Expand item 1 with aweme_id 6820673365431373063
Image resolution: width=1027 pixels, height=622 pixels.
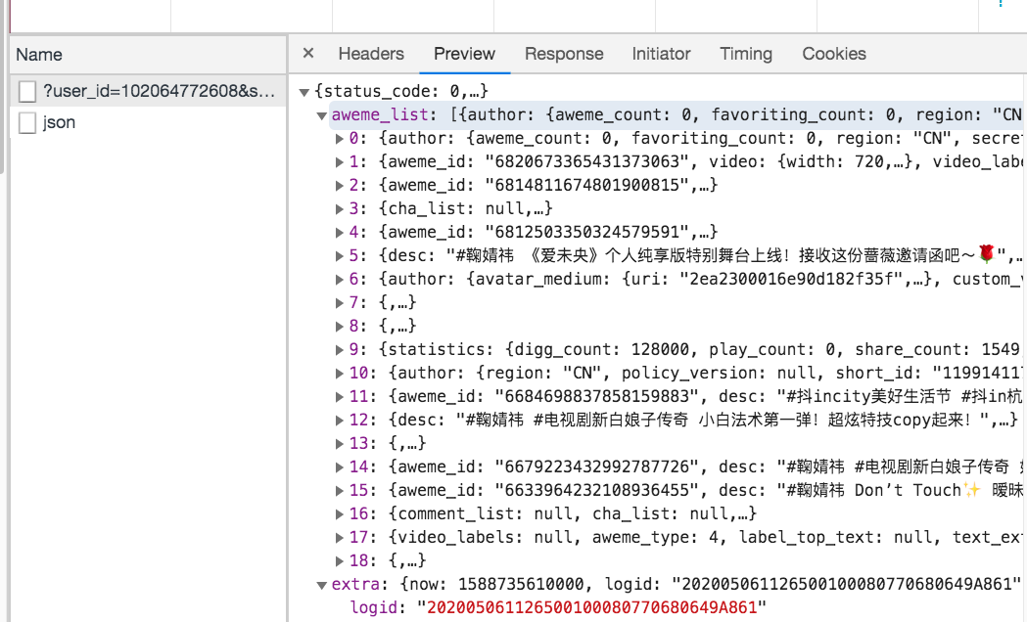340,162
